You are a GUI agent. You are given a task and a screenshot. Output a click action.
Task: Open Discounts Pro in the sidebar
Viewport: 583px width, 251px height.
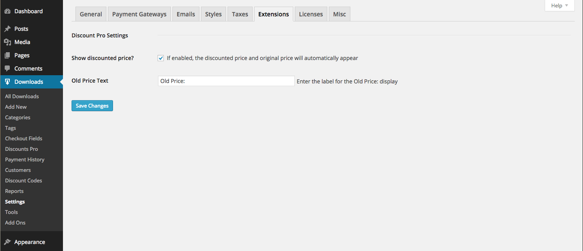22,149
